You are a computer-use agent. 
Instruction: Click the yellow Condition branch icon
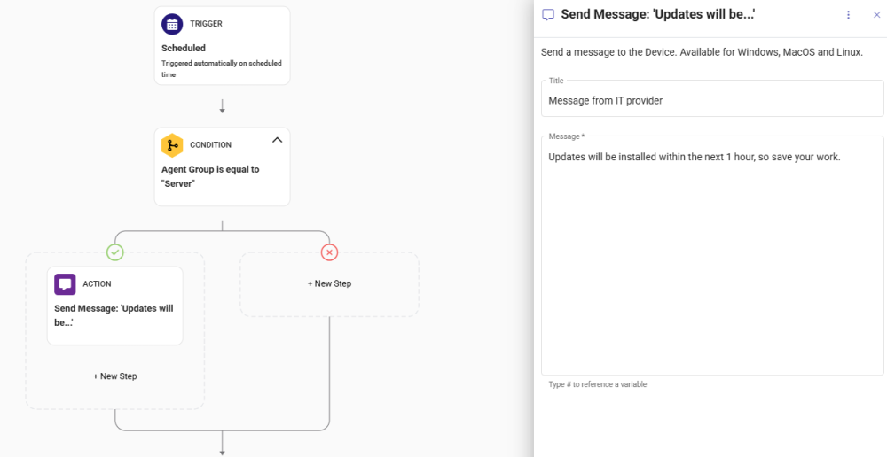pyautogui.click(x=172, y=145)
